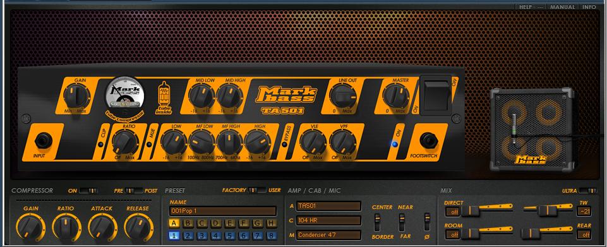Click the VPF knob
Image resolution: width=607 pixels, height=247 pixels.
pyautogui.click(x=342, y=142)
